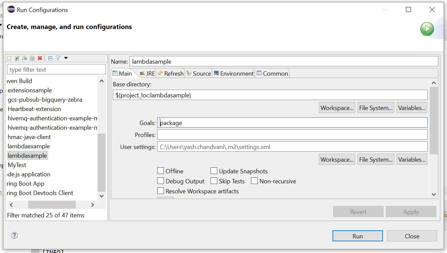Click the New prototype configuration icon
Viewport: 447px width, 253px height.
tap(17, 58)
